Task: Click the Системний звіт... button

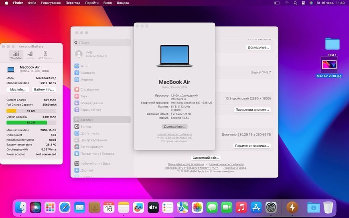Action: click(x=205, y=158)
